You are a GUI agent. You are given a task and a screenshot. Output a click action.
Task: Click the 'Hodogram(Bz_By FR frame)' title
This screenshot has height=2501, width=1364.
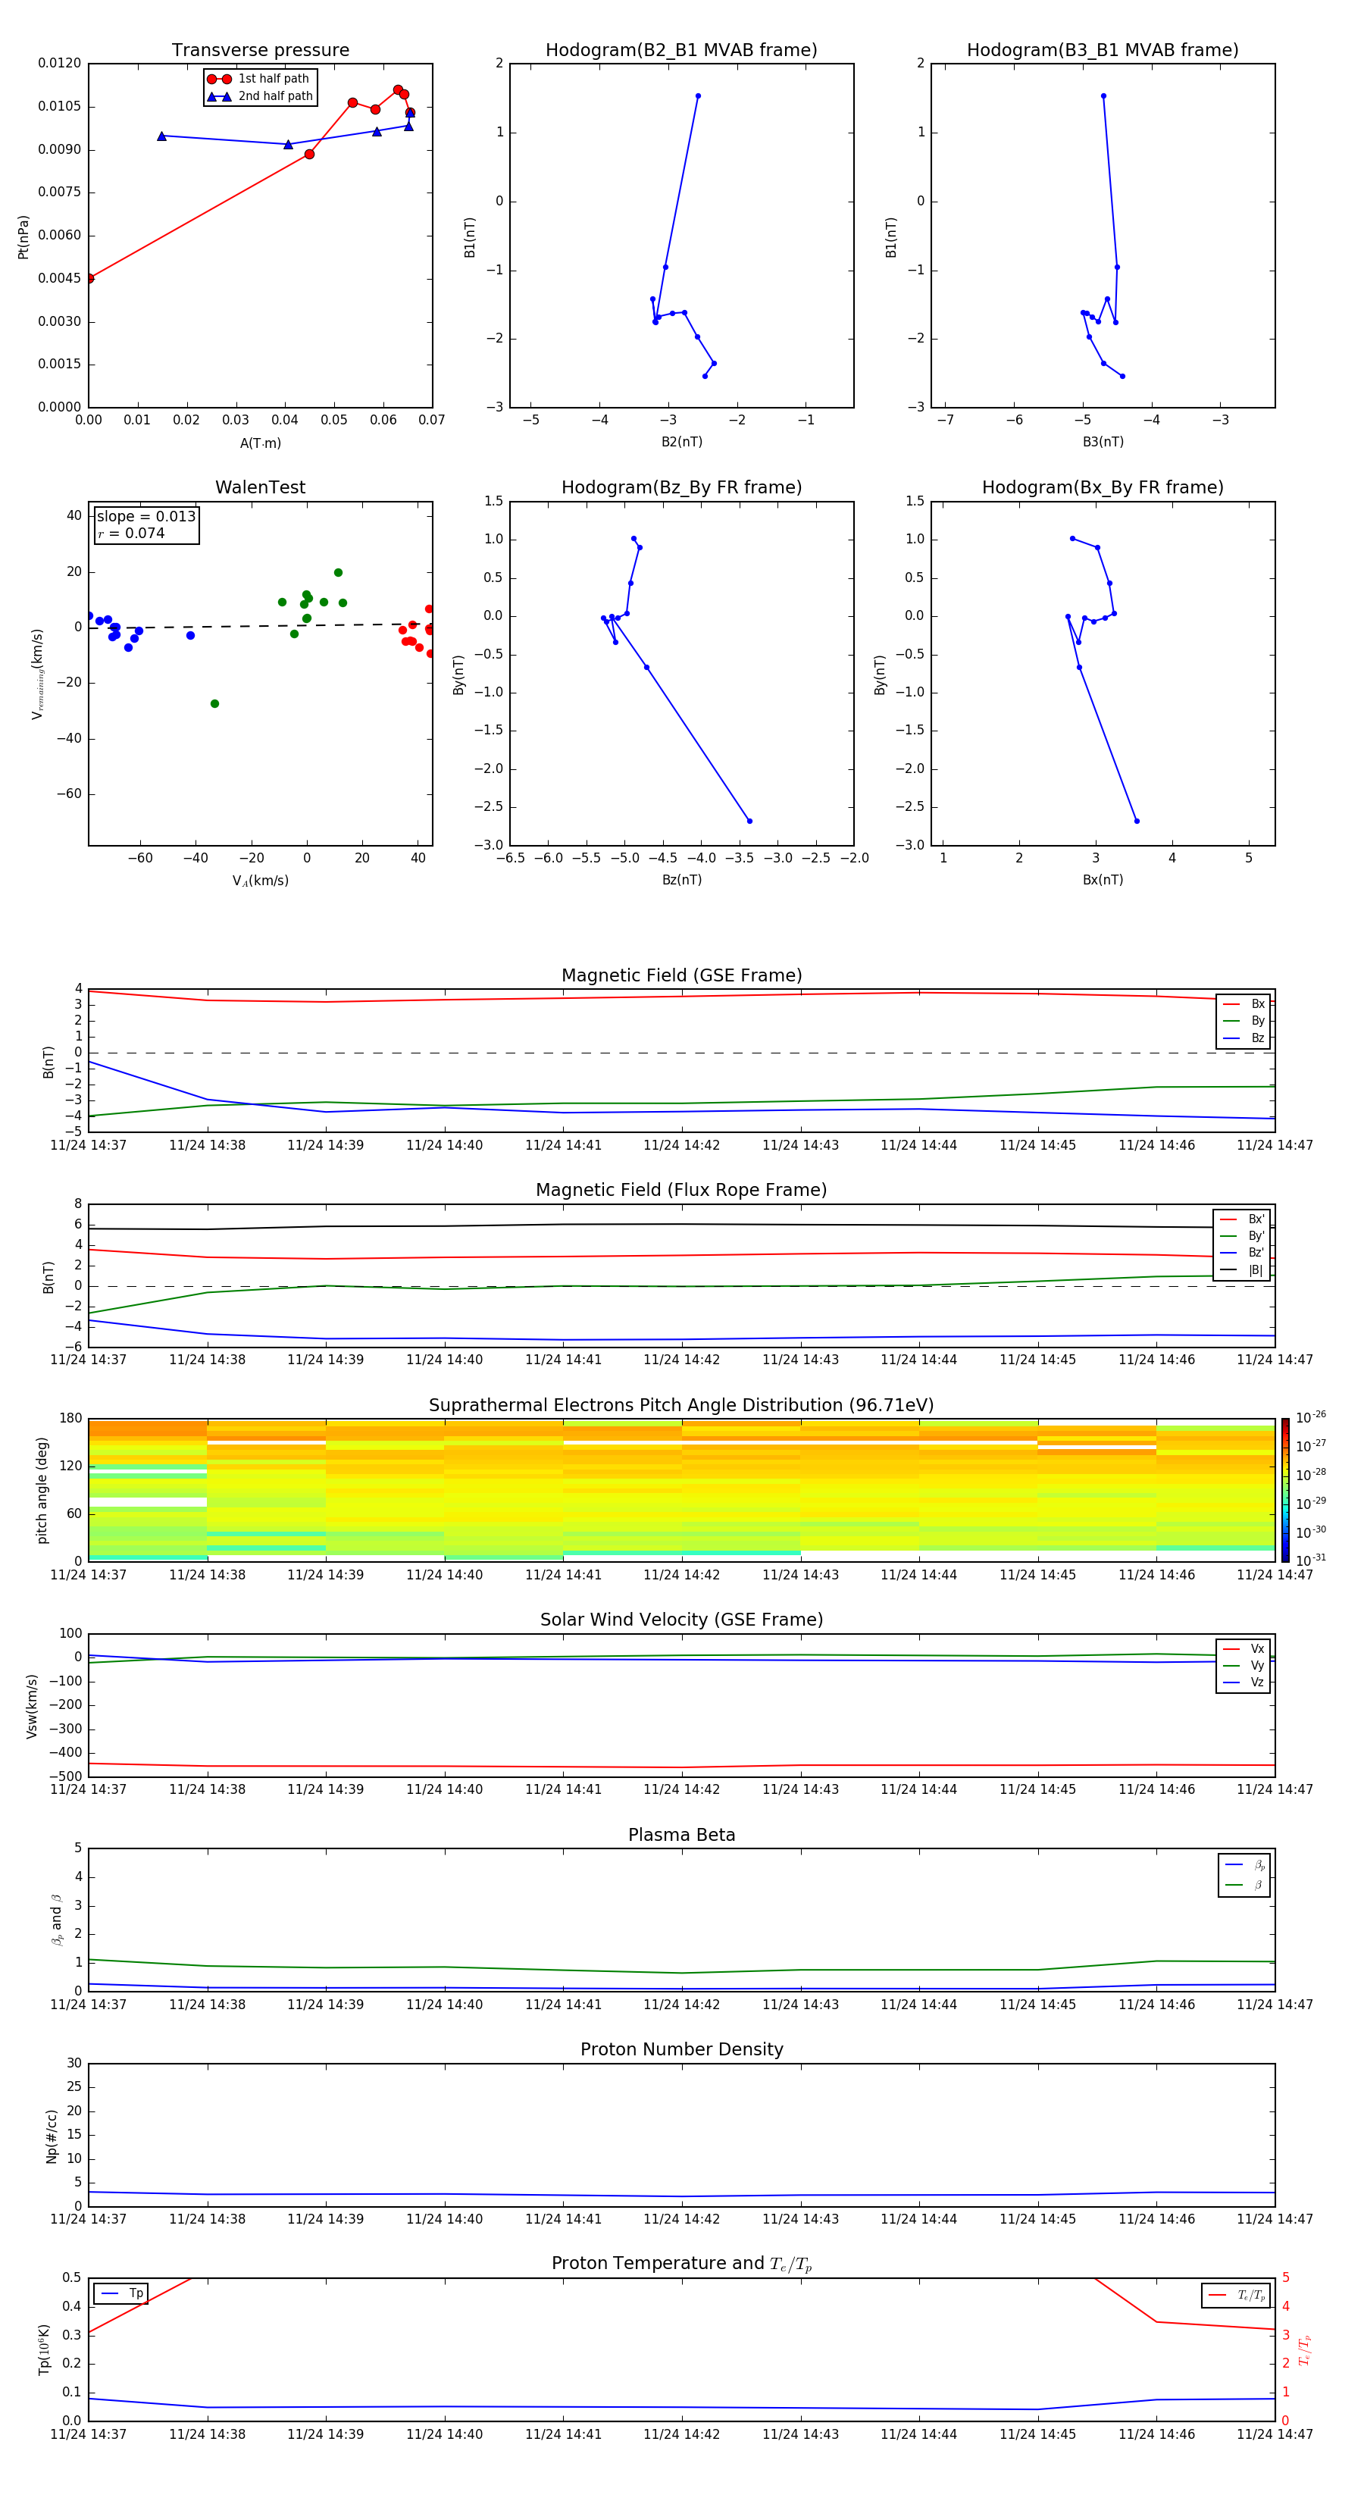tap(681, 487)
